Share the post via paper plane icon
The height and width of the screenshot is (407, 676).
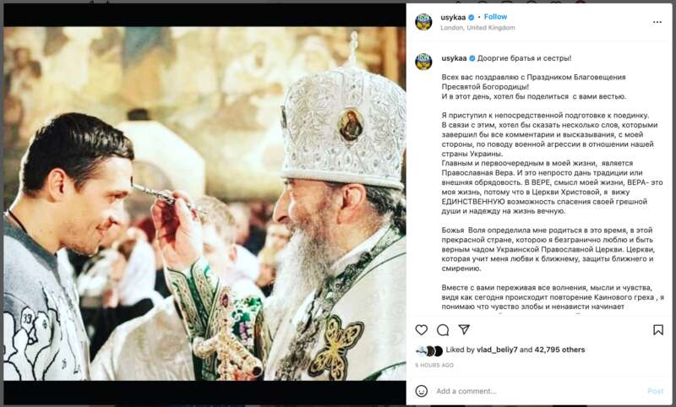[x=464, y=329]
